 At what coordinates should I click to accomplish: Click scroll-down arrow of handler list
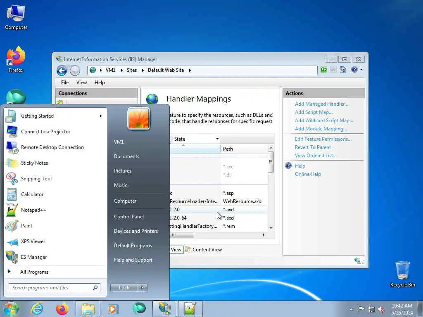(271, 228)
